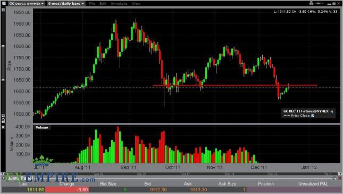The image size is (343, 194).
Task: Open the GC Dec'11 @NYMEX symbol dropdown
Action: point(26,4)
